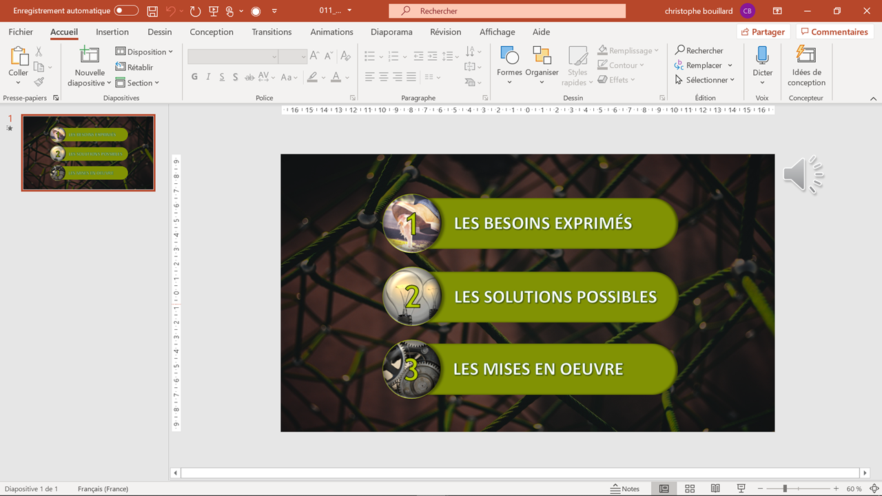Open Idées de conception panel

point(806,56)
